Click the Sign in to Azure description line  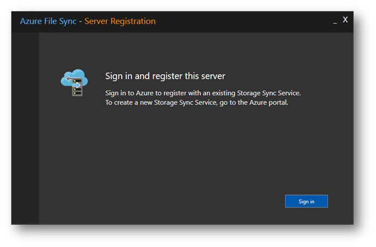click(x=203, y=93)
